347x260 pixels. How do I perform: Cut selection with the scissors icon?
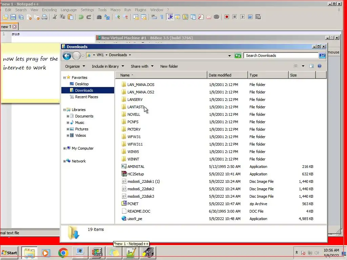pos(55,17)
